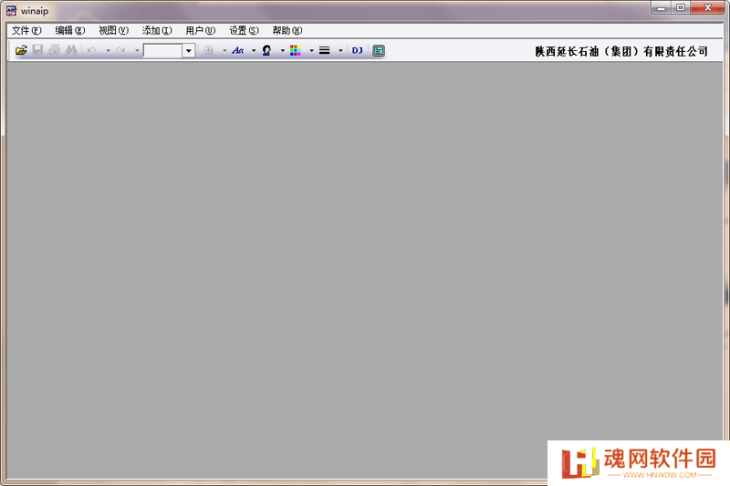This screenshot has width=730, height=486.
Task: Click the teal window panel icon
Action: [x=379, y=50]
